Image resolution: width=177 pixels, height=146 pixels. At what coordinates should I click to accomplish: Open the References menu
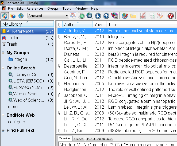click(35, 9)
